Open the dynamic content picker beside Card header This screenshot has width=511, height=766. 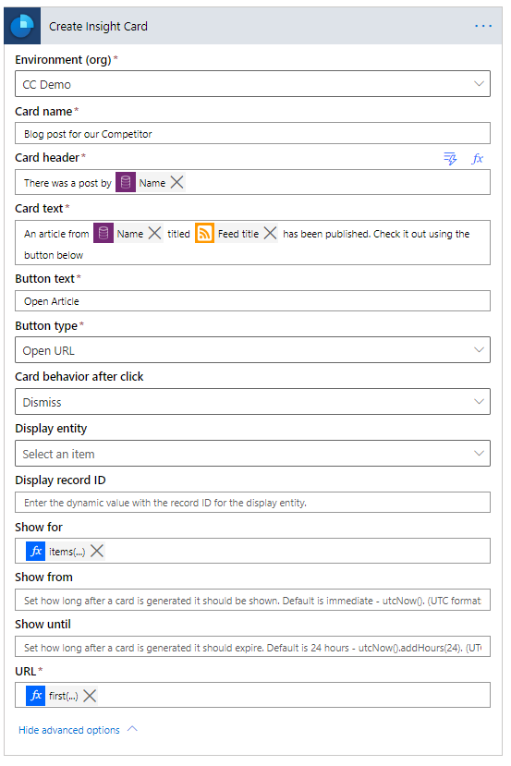pyautogui.click(x=450, y=158)
